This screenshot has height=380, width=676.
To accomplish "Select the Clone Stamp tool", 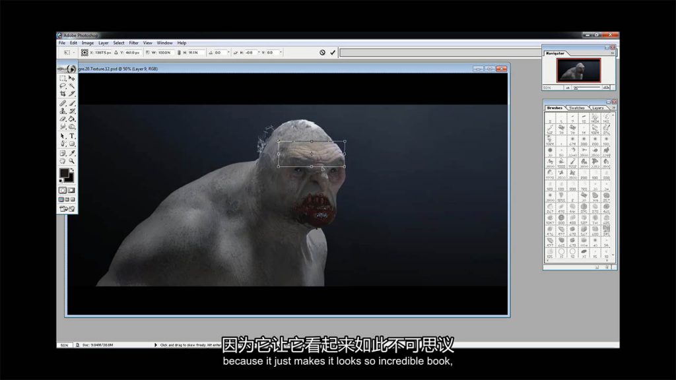I will [63, 111].
